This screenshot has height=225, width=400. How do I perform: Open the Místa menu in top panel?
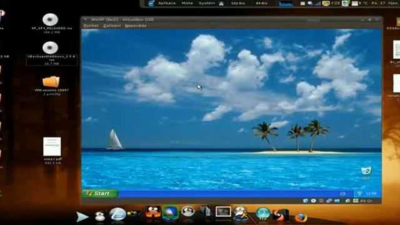[x=187, y=3]
